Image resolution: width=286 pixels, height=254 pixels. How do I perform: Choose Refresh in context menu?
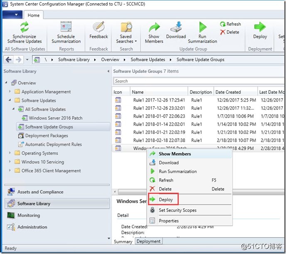[x=190, y=180]
